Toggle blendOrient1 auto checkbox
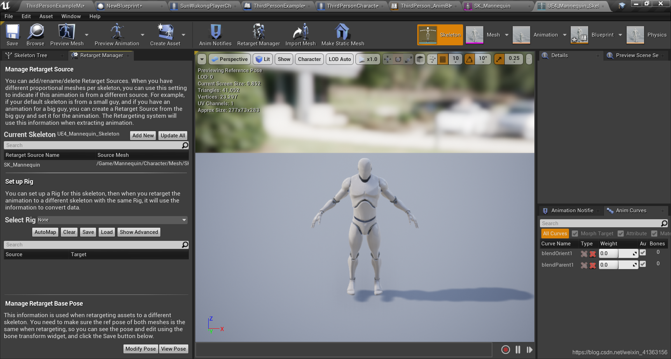 [643, 253]
